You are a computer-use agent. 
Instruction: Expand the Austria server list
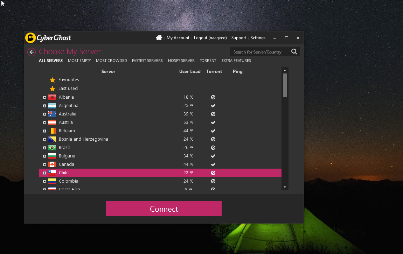pos(44,122)
